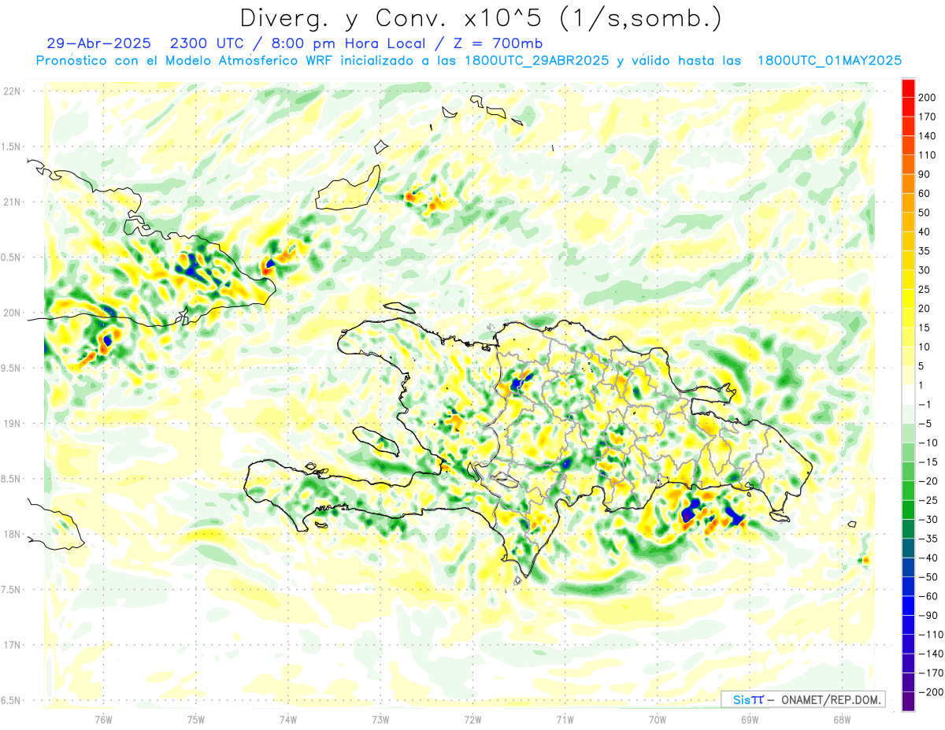Click the '1800UTC_29ABR2025' initialization time text
Viewport: 945px width, 730px height.
(x=536, y=61)
